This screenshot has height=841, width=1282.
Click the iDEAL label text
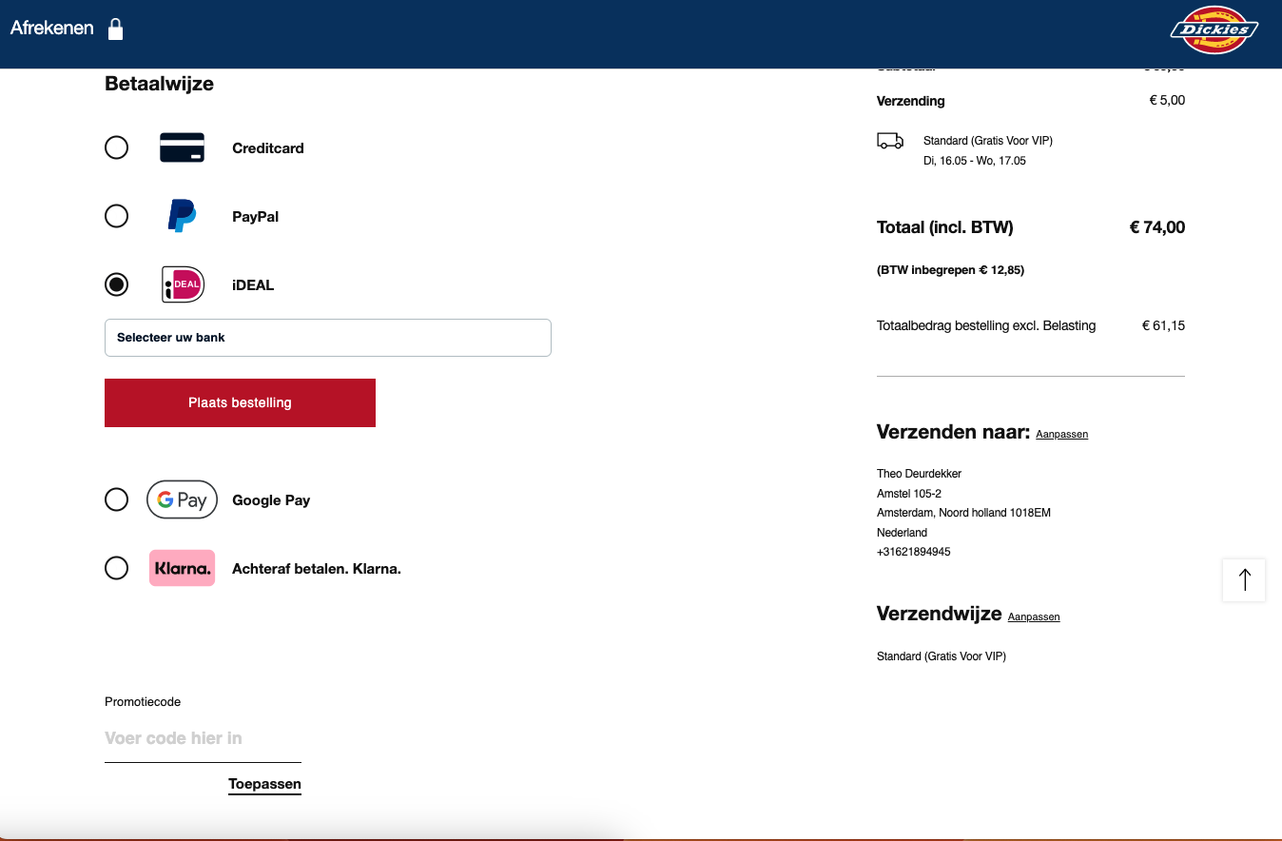tap(253, 285)
